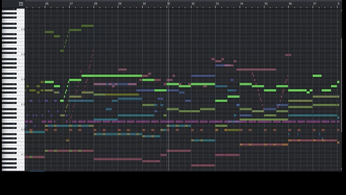Jump to bar 28 on the ruler
This screenshot has height=195, width=346.
pos(96,4)
